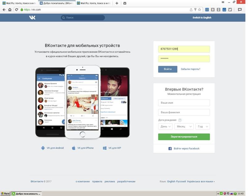This screenshot has height=196, width=248.
Task: Select Українська in footer language list
Action: pos(193,181)
